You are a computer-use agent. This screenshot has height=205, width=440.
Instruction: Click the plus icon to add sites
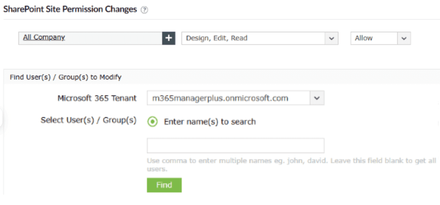169,38
